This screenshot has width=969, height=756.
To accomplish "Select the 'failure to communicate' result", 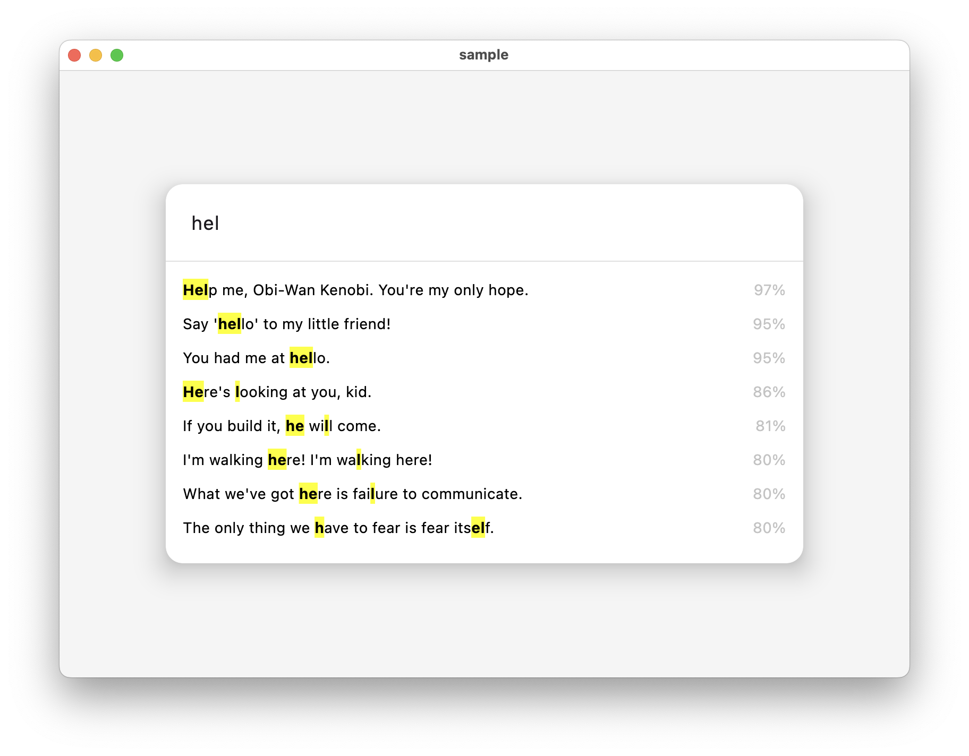I will click(352, 494).
